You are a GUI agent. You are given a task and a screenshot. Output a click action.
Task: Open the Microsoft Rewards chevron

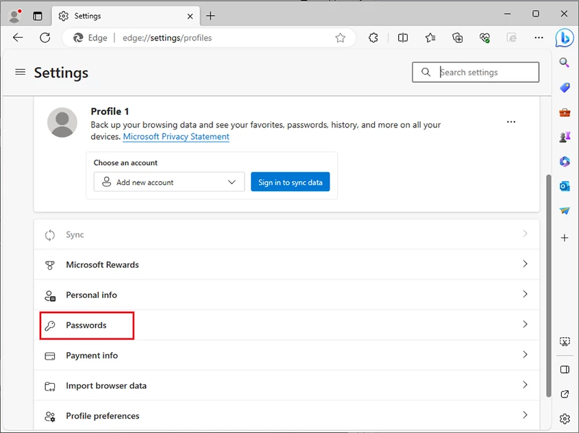click(x=525, y=264)
